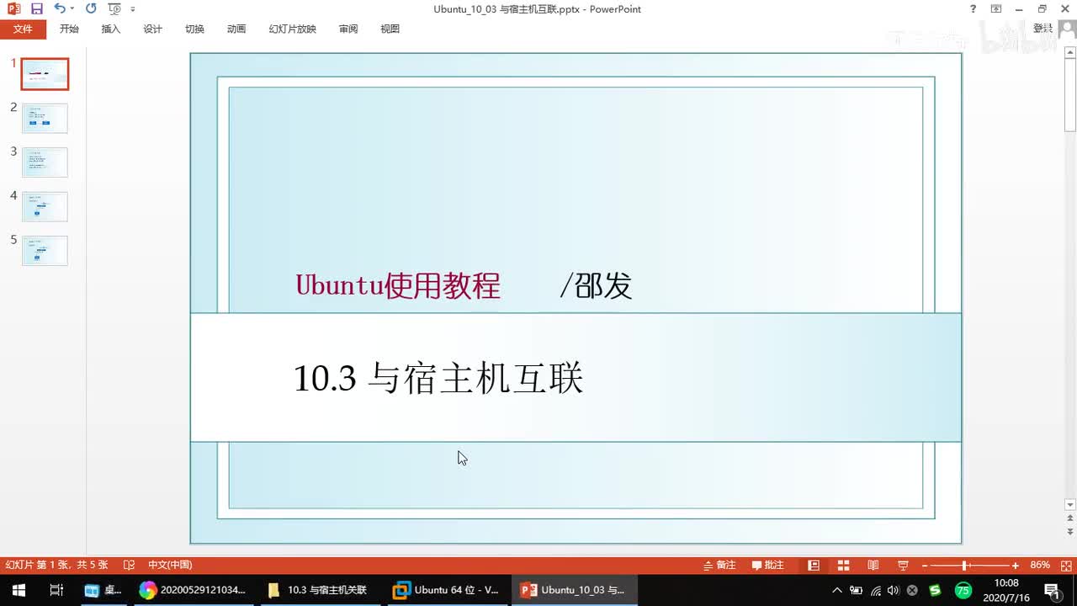This screenshot has height=606, width=1077.
Task: Open the 幻灯片放映 ribbon tab
Action: (x=293, y=29)
